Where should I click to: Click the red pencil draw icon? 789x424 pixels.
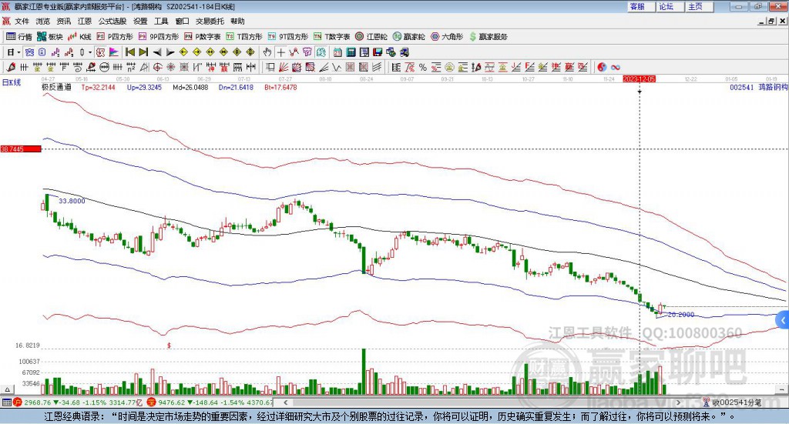tap(11, 67)
